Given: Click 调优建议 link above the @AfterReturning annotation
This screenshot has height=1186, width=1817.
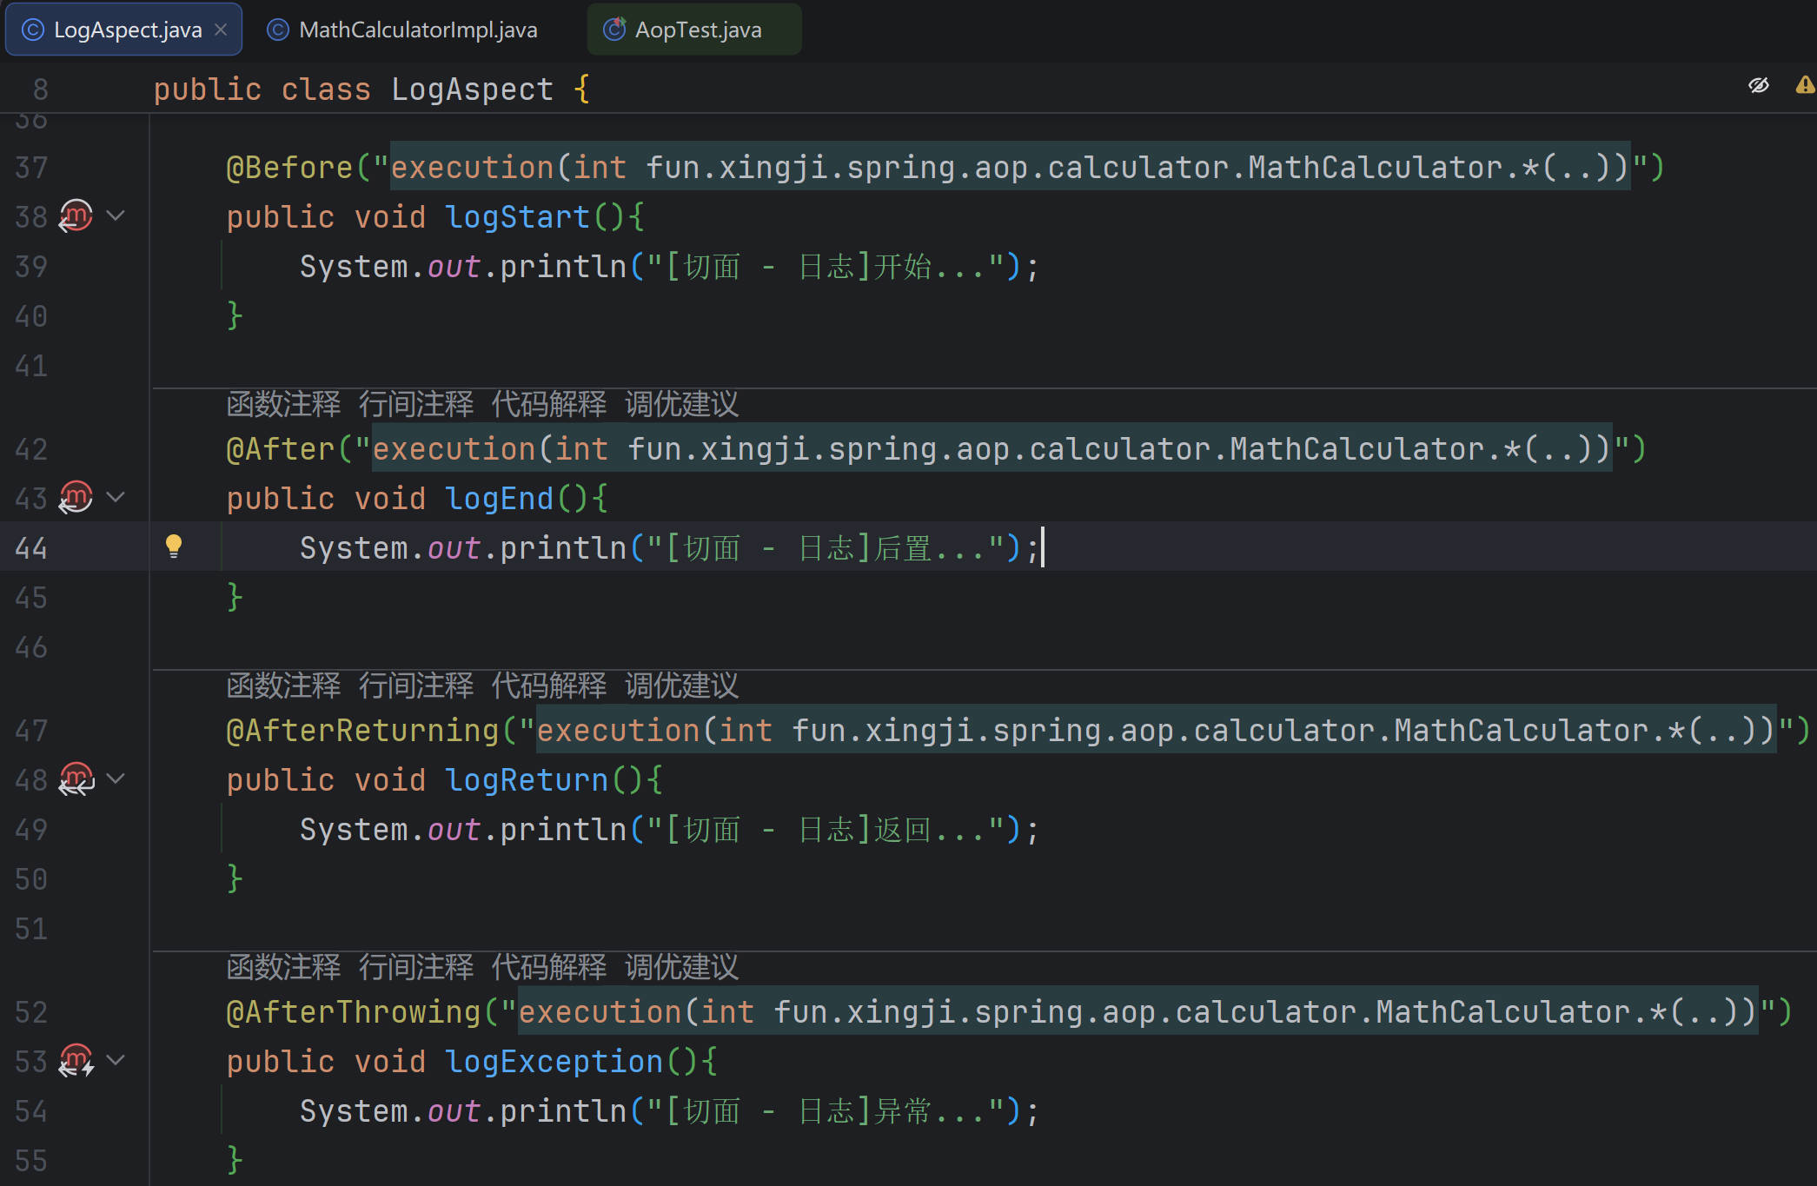Looking at the screenshot, I should coord(681,686).
